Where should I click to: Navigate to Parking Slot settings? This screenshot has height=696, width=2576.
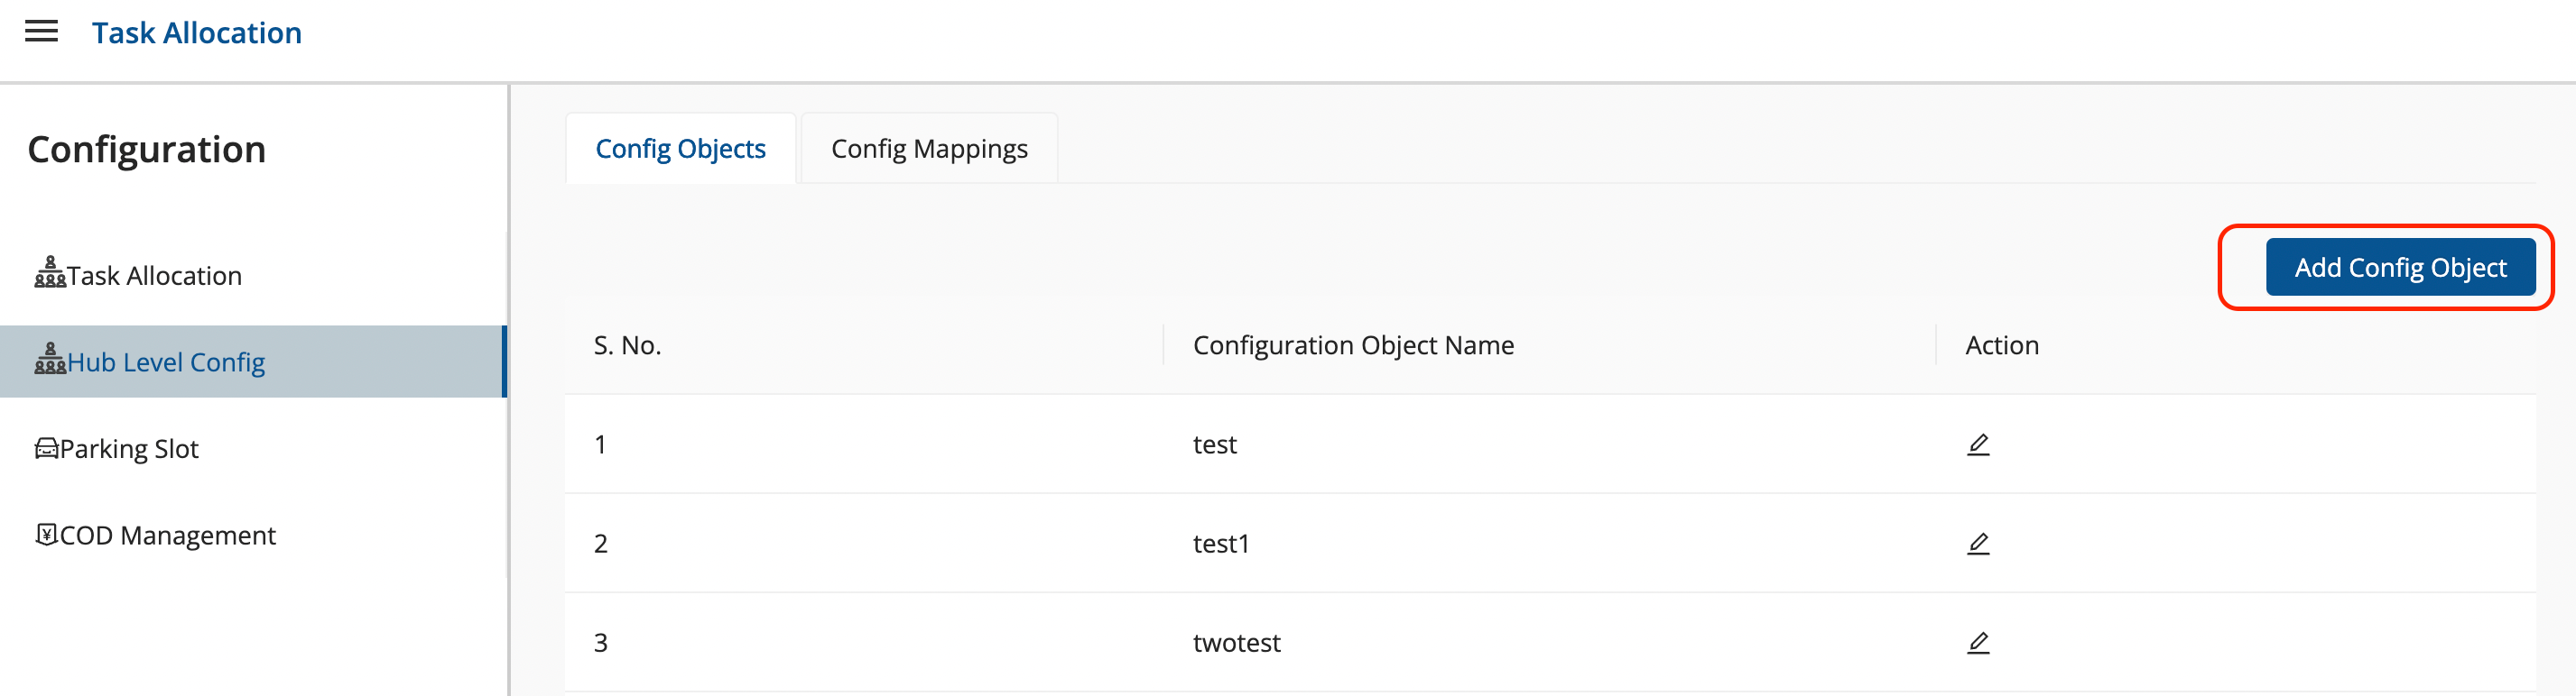point(129,449)
